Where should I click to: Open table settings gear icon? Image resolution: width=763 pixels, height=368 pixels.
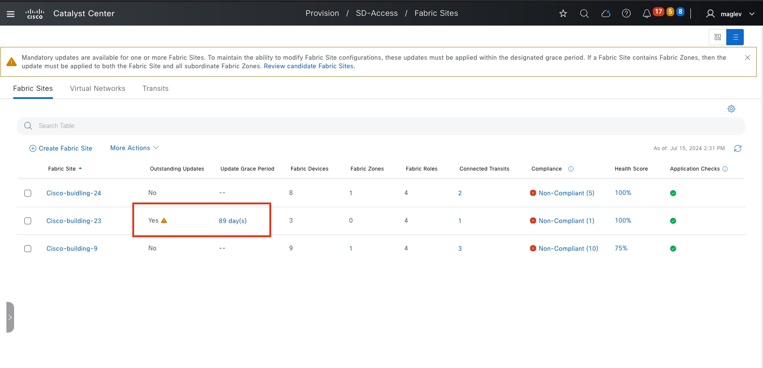[731, 109]
